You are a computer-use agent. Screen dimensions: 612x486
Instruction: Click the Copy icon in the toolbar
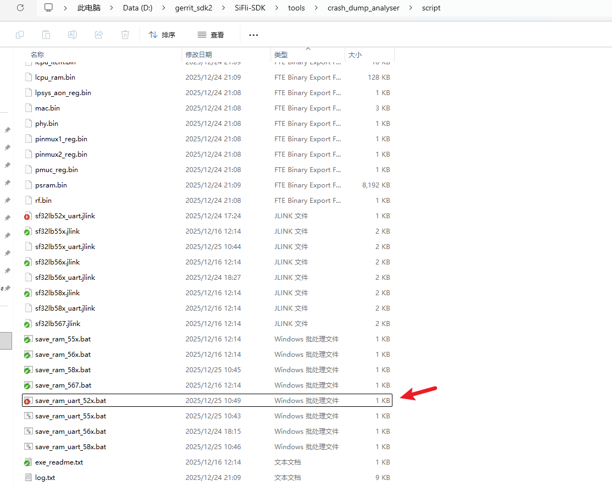click(20, 35)
